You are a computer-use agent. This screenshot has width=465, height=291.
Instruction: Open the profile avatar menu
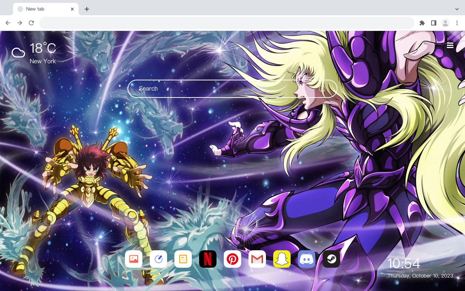(445, 23)
